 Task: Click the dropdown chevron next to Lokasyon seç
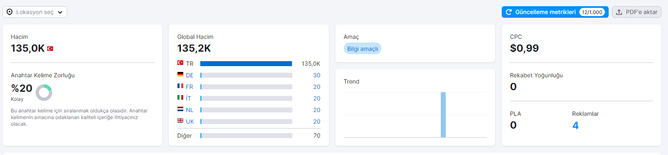pyautogui.click(x=60, y=12)
